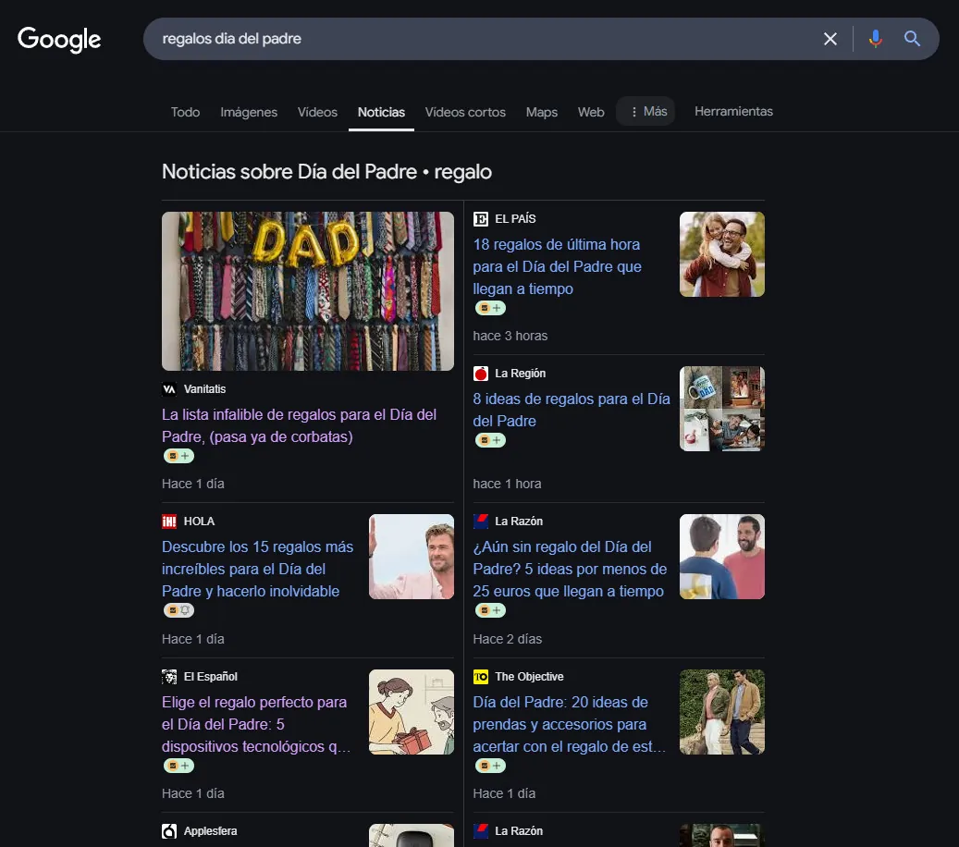959x847 pixels.
Task: Click The Objective source name
Action: point(529,676)
